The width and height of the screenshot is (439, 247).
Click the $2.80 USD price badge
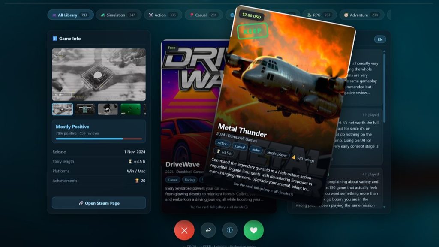pos(251,16)
